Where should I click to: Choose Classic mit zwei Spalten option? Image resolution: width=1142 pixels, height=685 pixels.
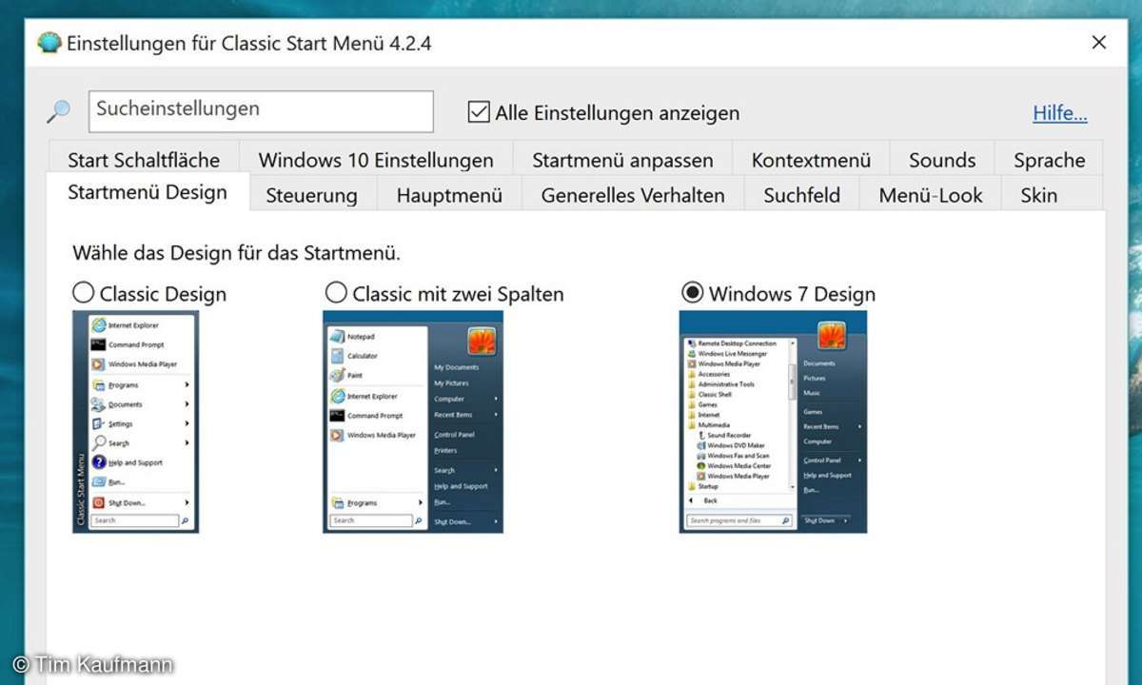point(336,292)
